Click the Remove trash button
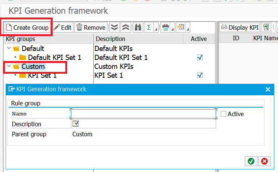This screenshot has width=278, height=172. [x=91, y=28]
